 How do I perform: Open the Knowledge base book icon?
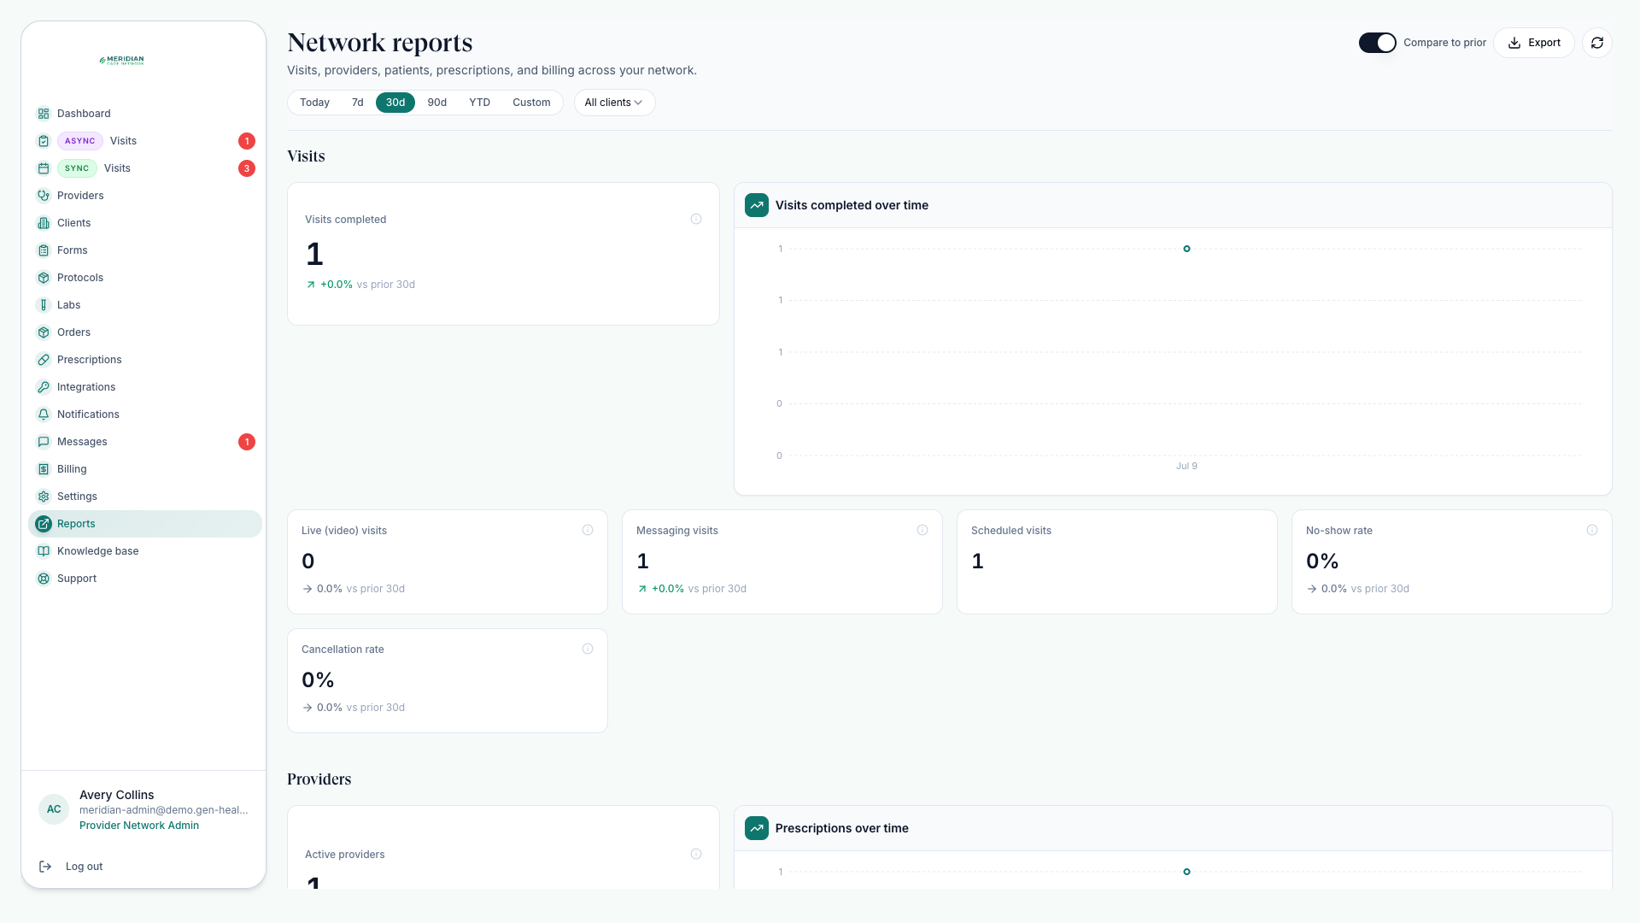(44, 551)
